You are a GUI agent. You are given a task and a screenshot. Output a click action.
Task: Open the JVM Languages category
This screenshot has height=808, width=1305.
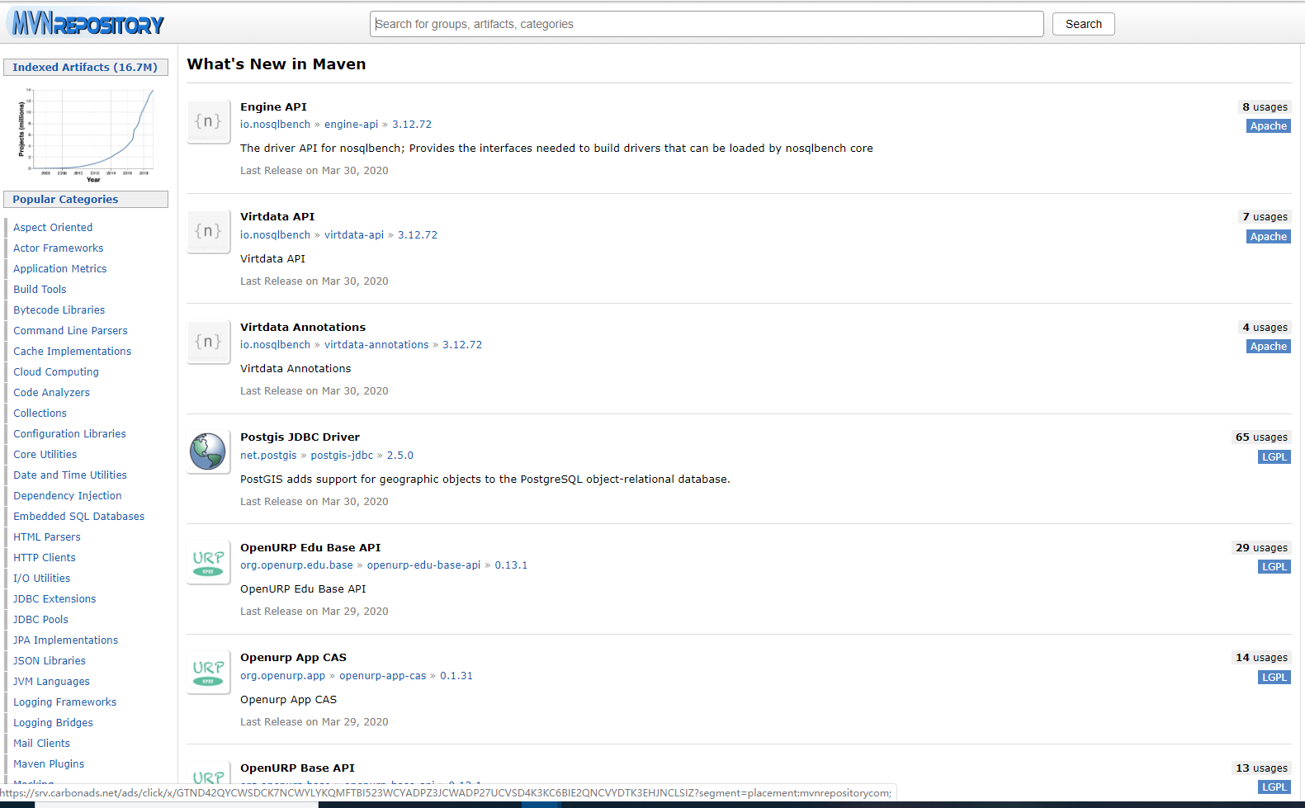pyautogui.click(x=51, y=682)
